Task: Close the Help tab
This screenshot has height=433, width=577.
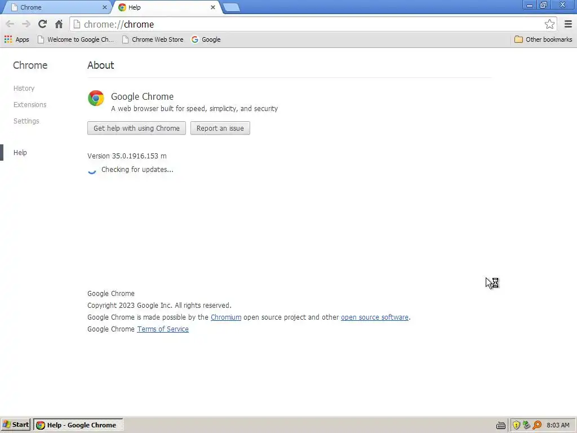Action: point(212,7)
